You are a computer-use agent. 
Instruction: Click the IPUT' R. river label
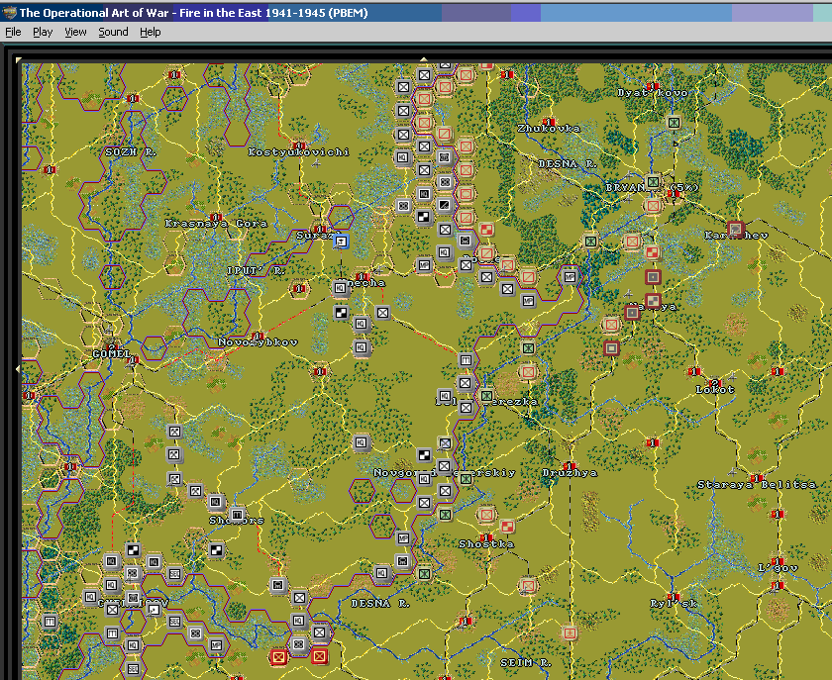257,270
